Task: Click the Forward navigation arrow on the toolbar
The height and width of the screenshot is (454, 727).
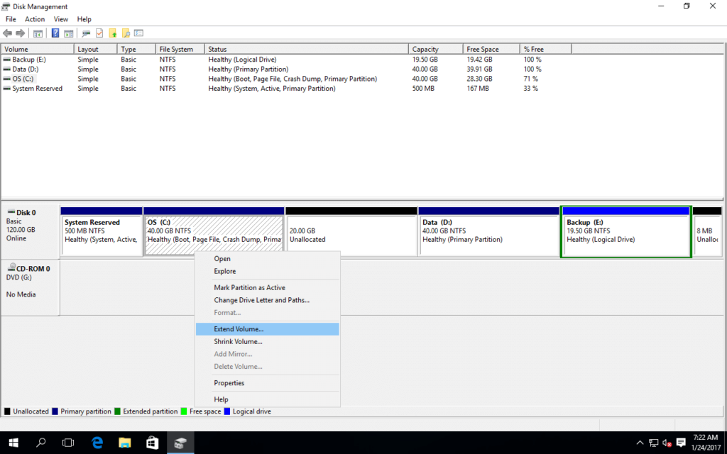Action: [19, 33]
